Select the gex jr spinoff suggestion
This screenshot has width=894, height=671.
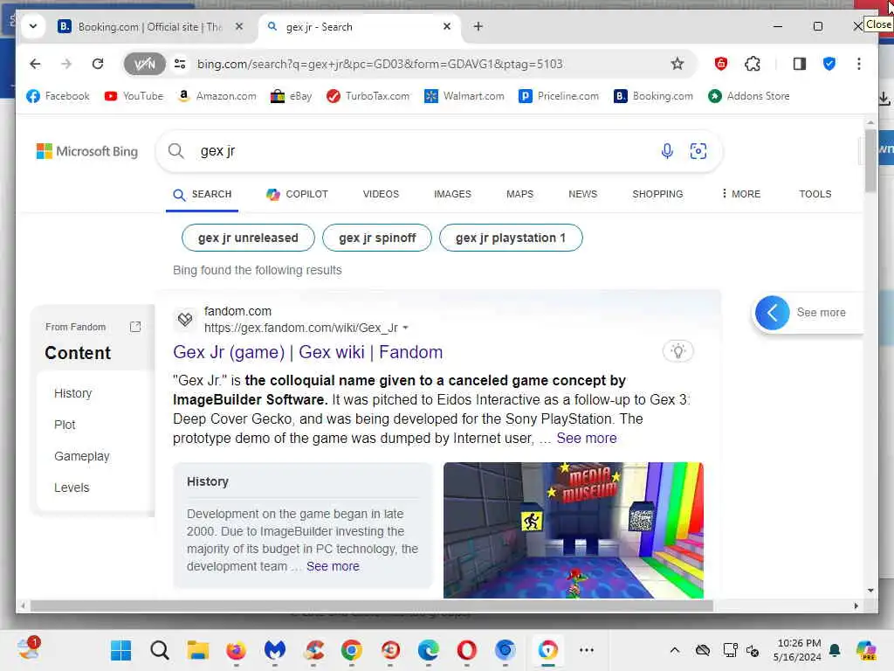coord(377,238)
